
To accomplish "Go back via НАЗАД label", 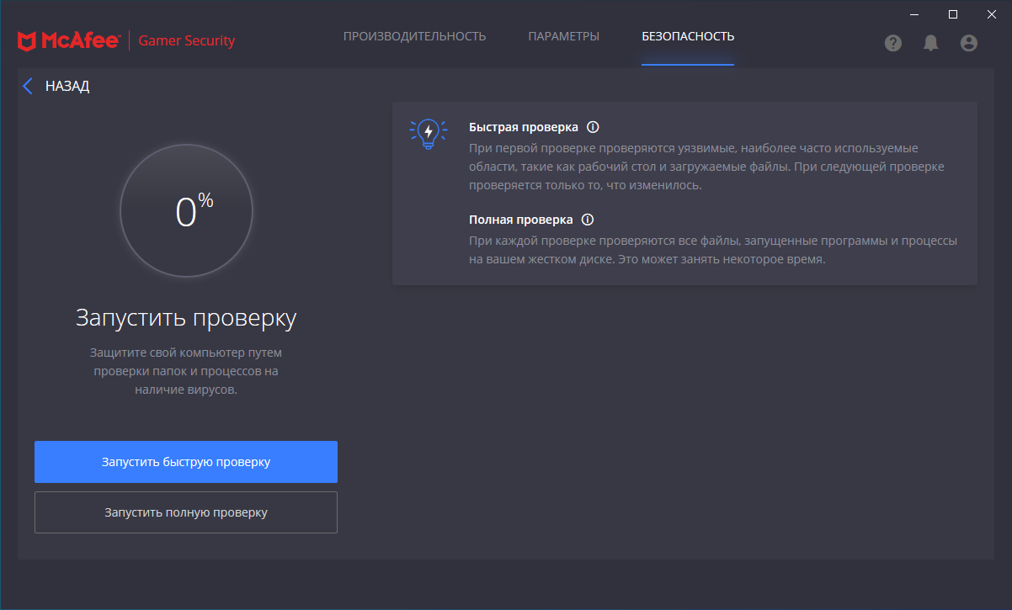I will click(x=67, y=86).
